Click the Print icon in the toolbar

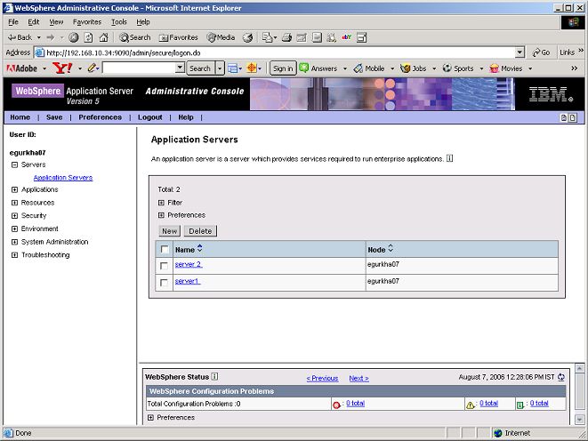tap(286, 37)
